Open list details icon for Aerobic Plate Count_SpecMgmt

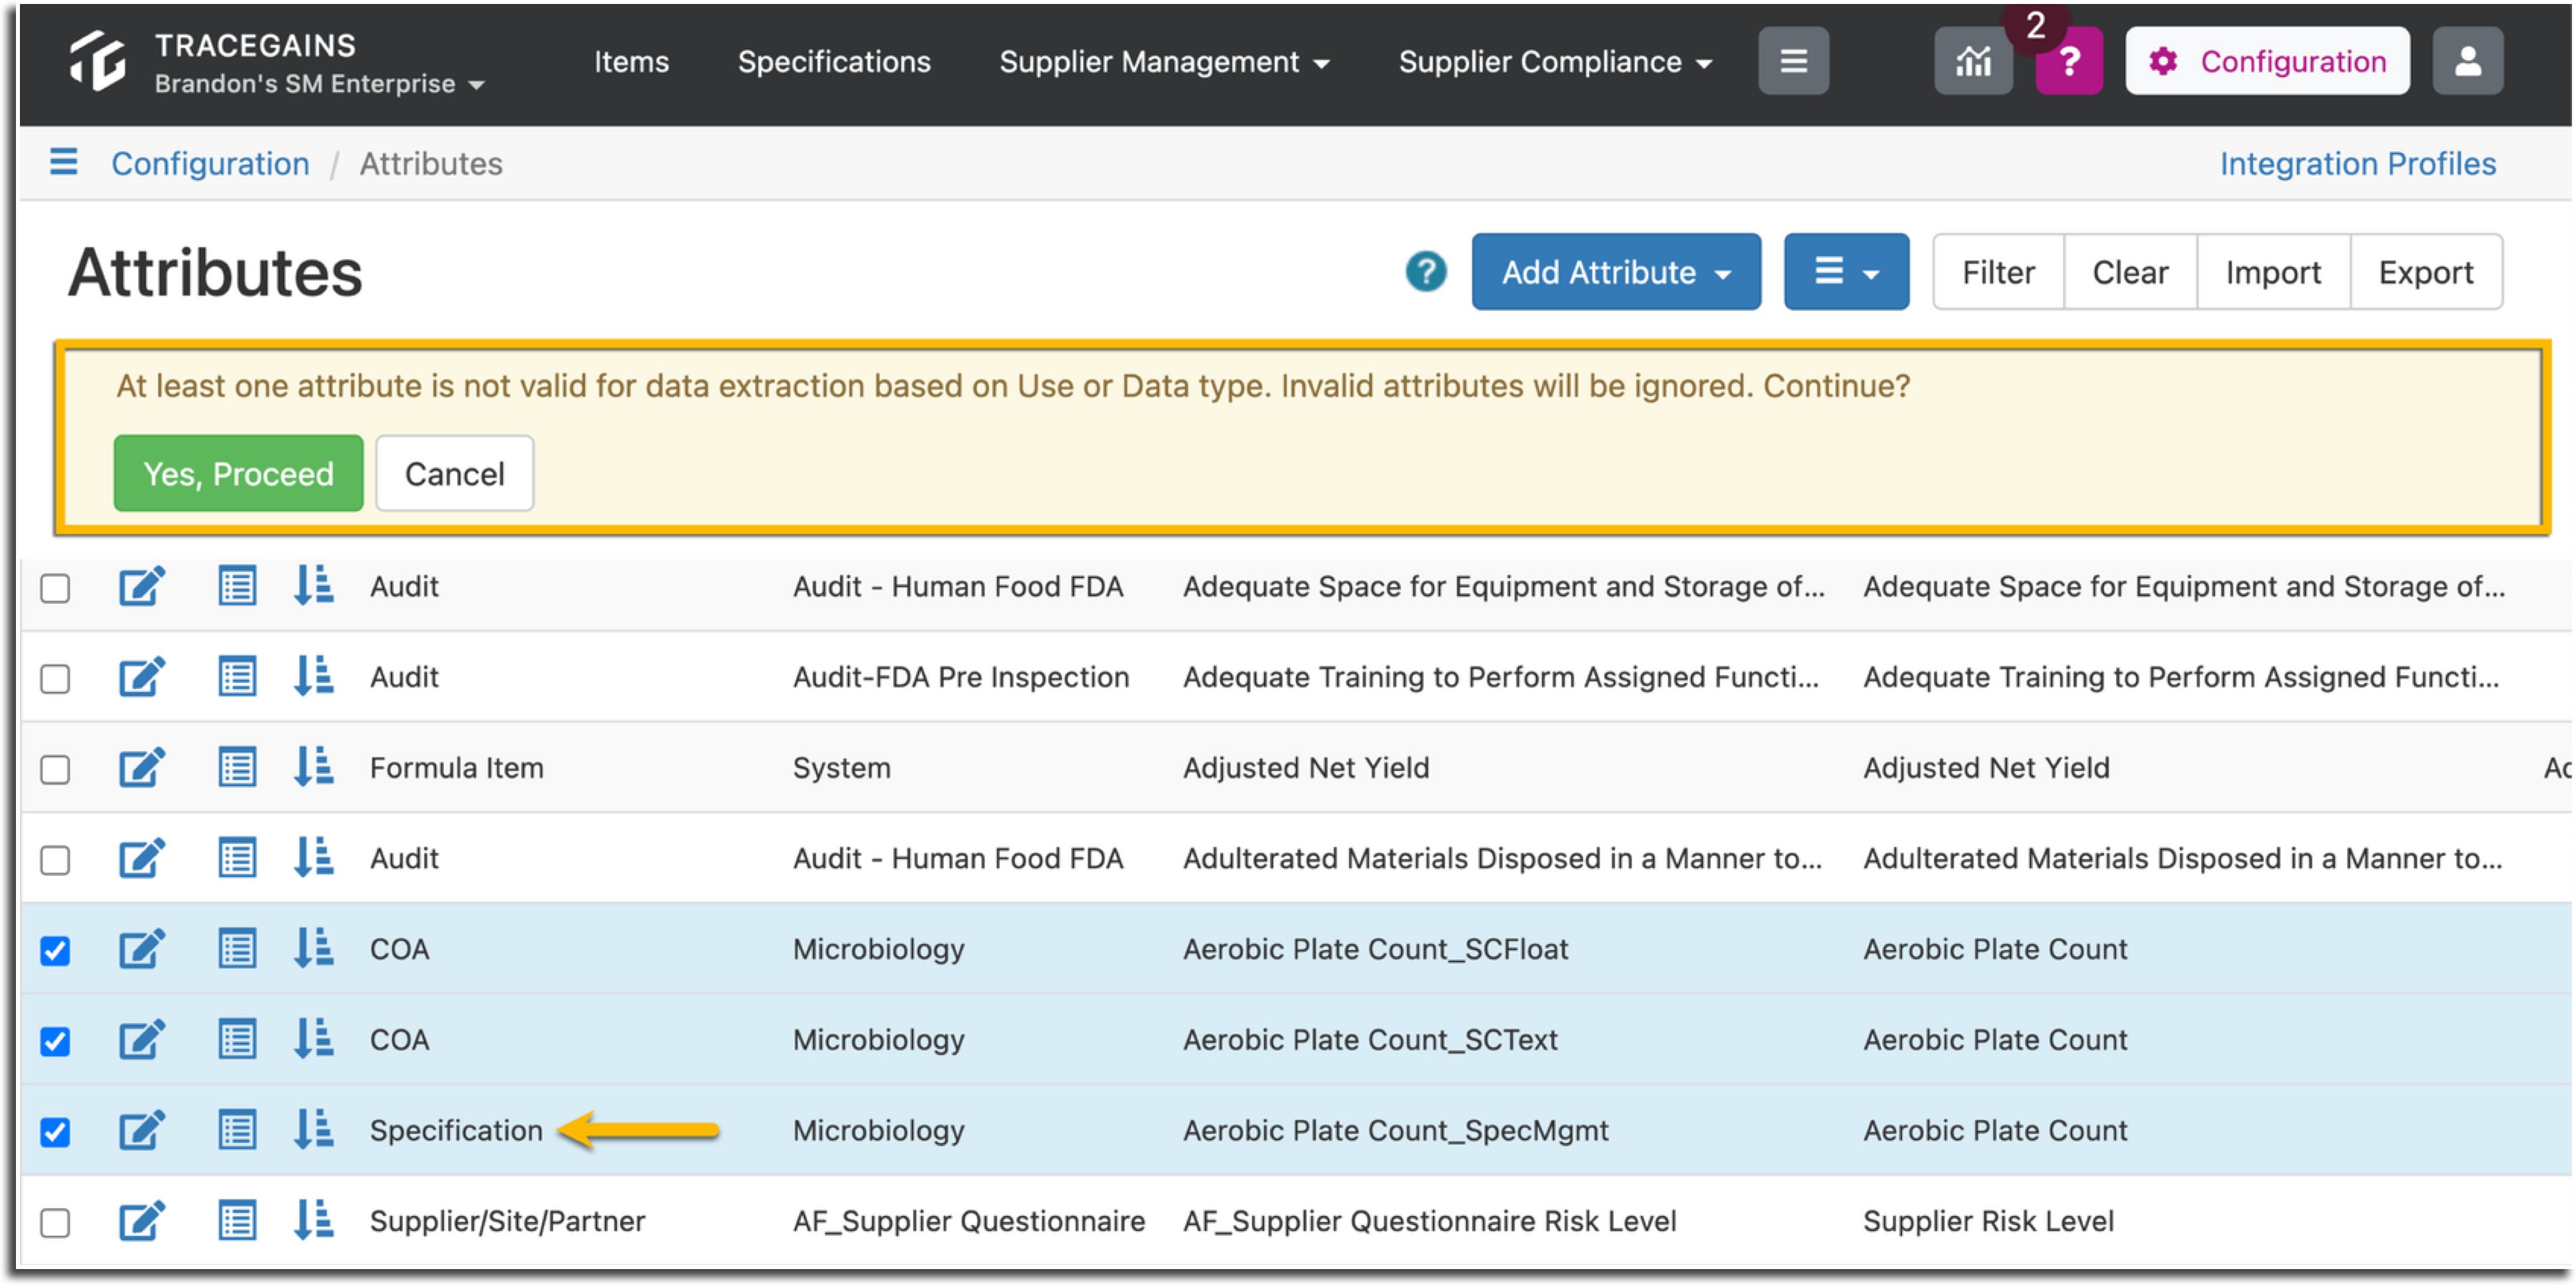[x=237, y=1131]
